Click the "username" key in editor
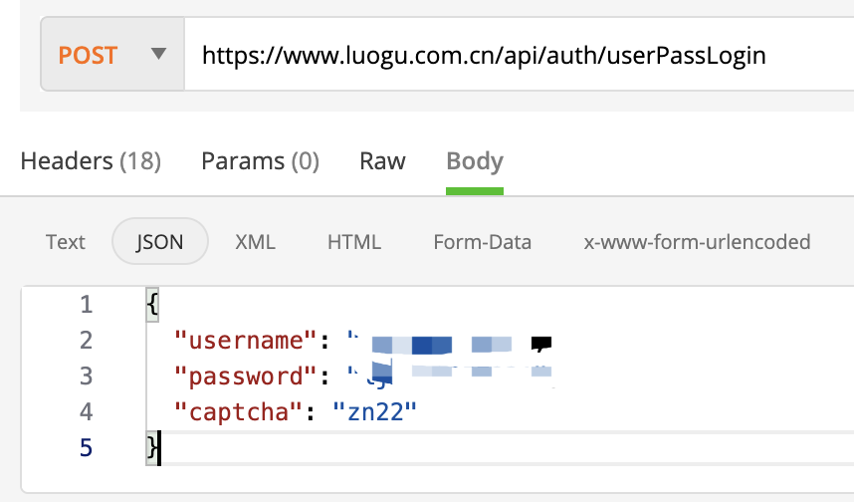 pos(246,341)
